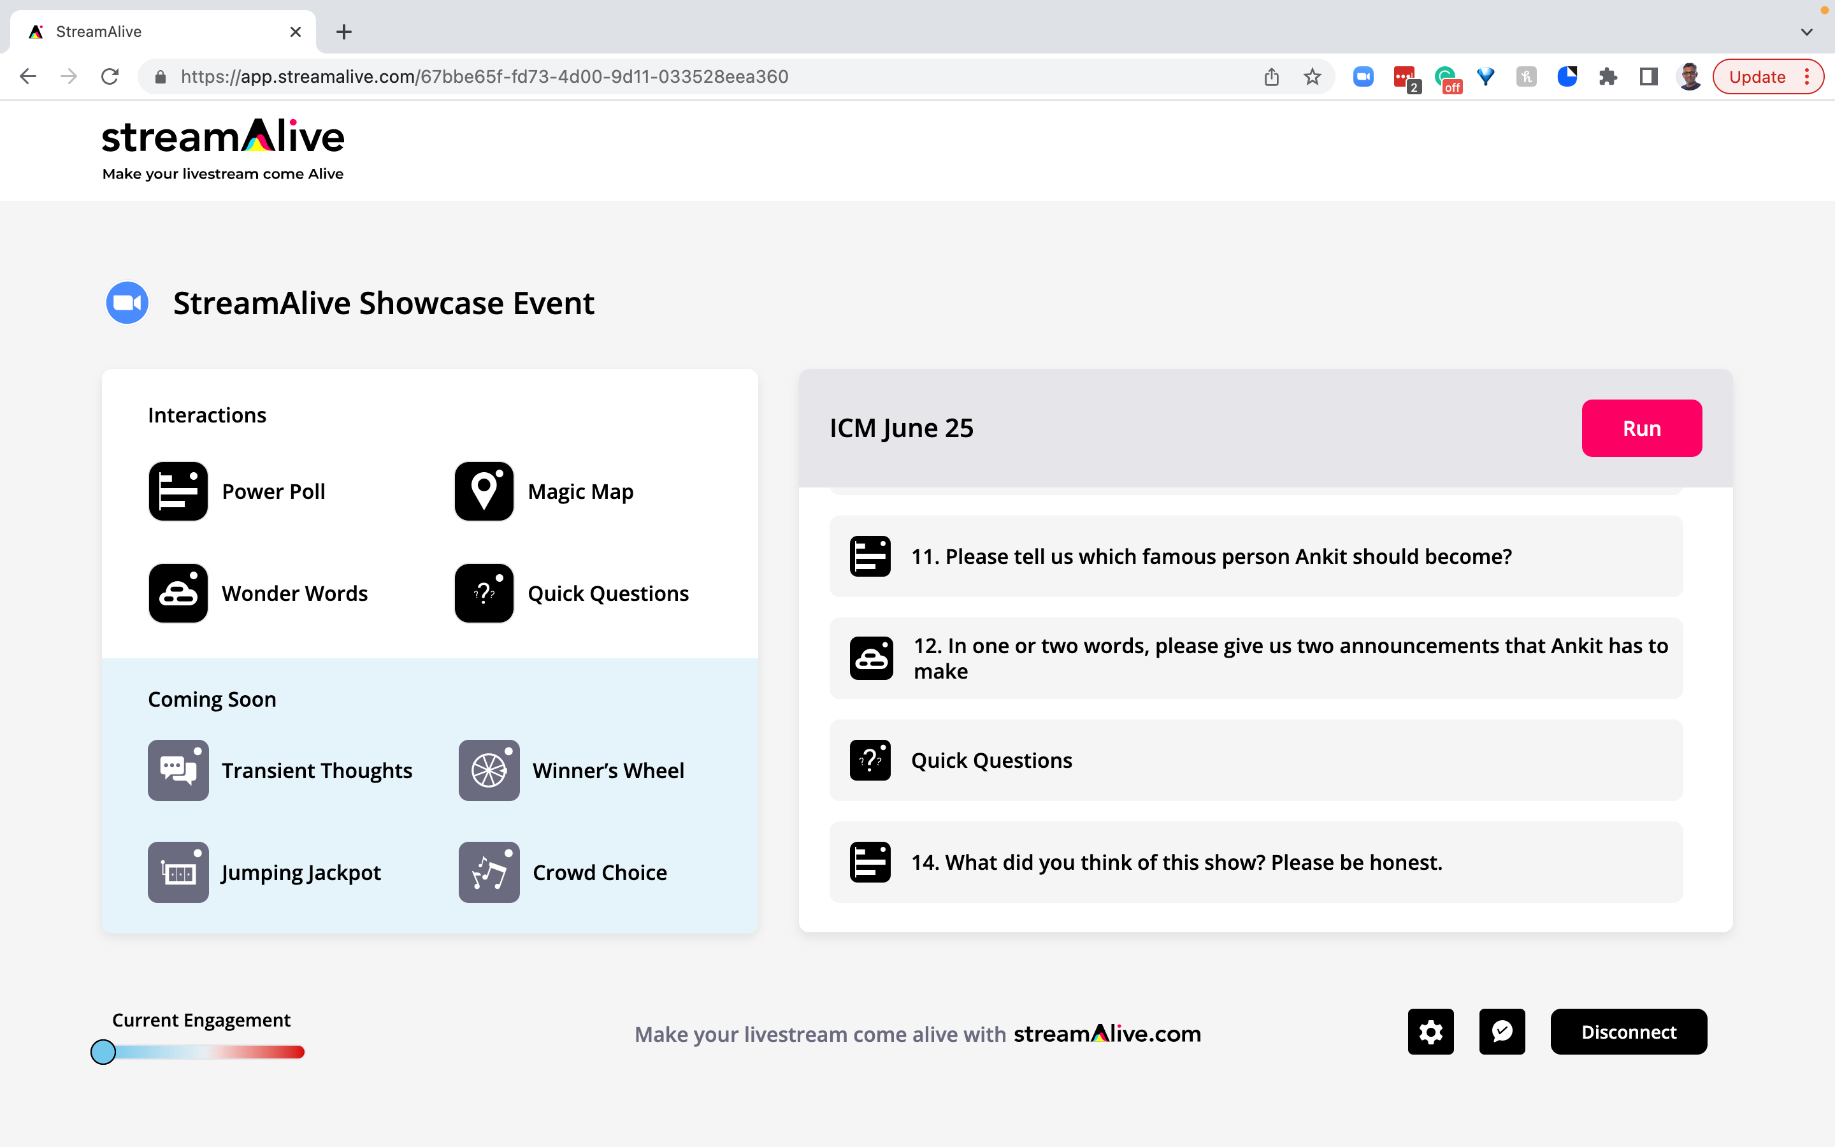
Task: Click the blue funnel-shaped extension icon
Action: click(x=1486, y=76)
